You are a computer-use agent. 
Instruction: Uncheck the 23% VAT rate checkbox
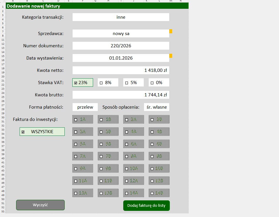(76, 83)
